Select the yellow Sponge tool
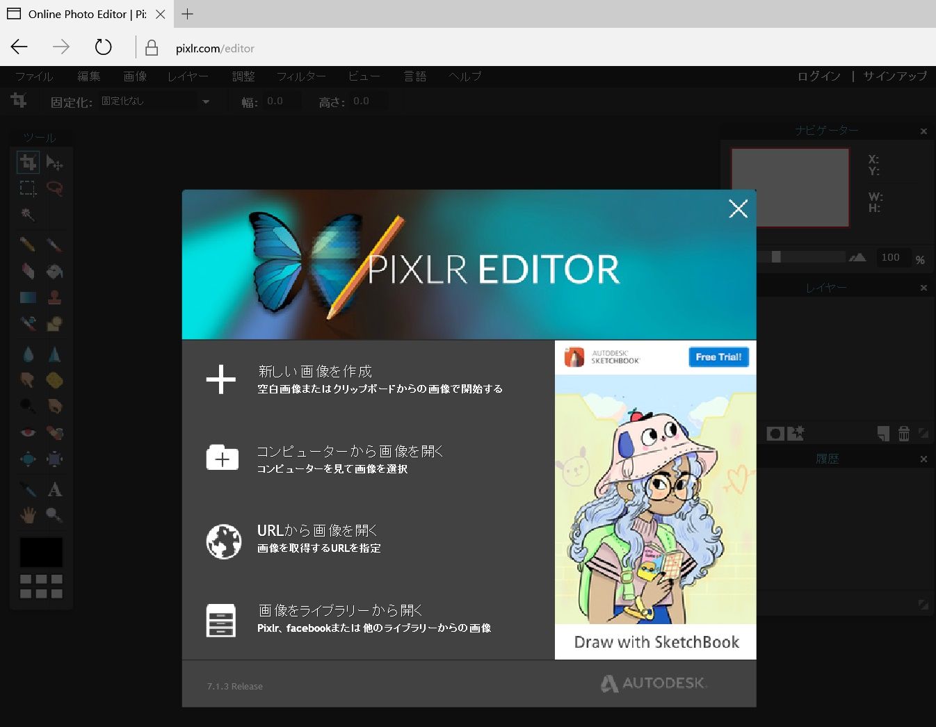 (54, 380)
